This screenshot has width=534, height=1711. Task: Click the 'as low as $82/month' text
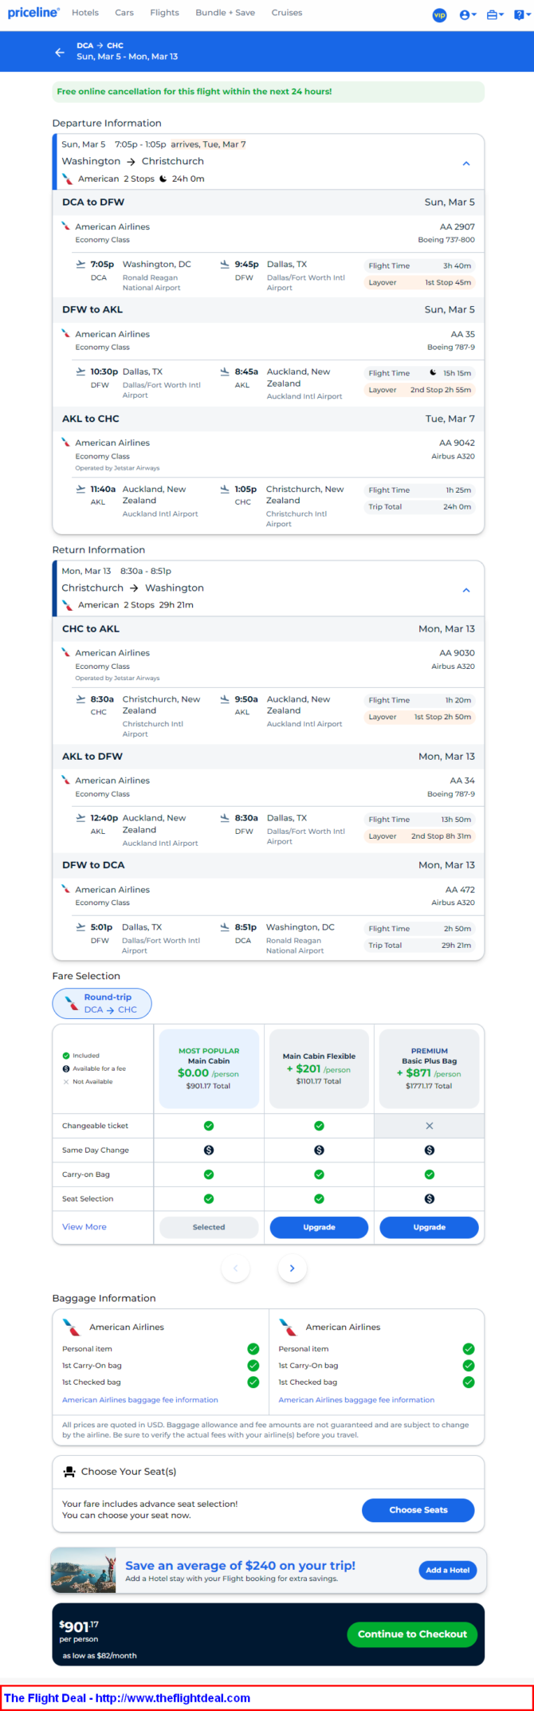pos(100,1655)
